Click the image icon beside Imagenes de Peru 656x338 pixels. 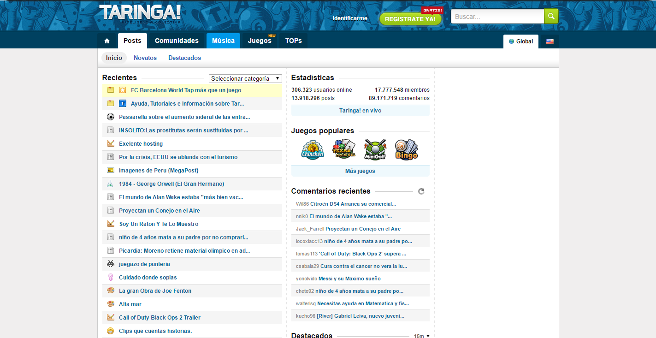coord(111,170)
